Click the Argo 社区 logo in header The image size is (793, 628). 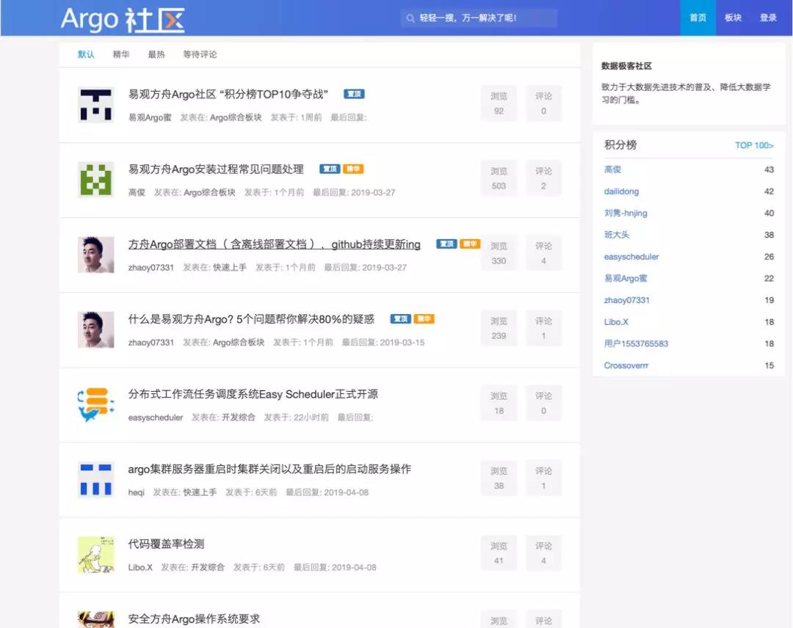123,19
